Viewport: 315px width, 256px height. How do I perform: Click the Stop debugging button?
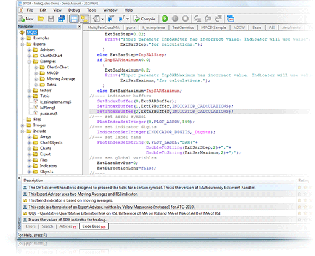click(x=186, y=19)
